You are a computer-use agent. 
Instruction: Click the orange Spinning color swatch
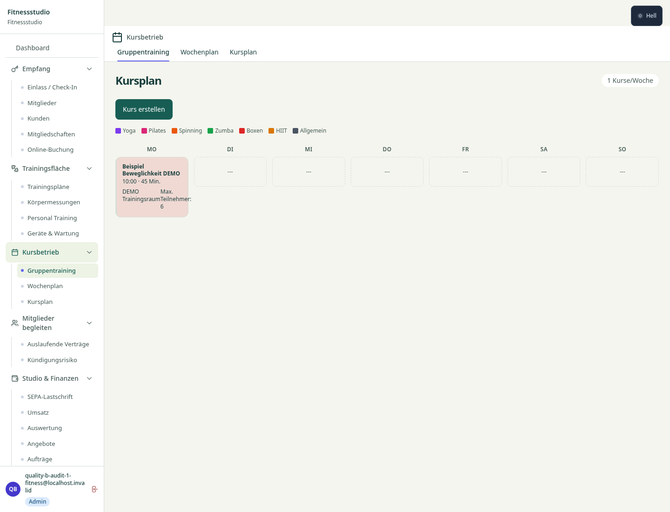coord(174,131)
